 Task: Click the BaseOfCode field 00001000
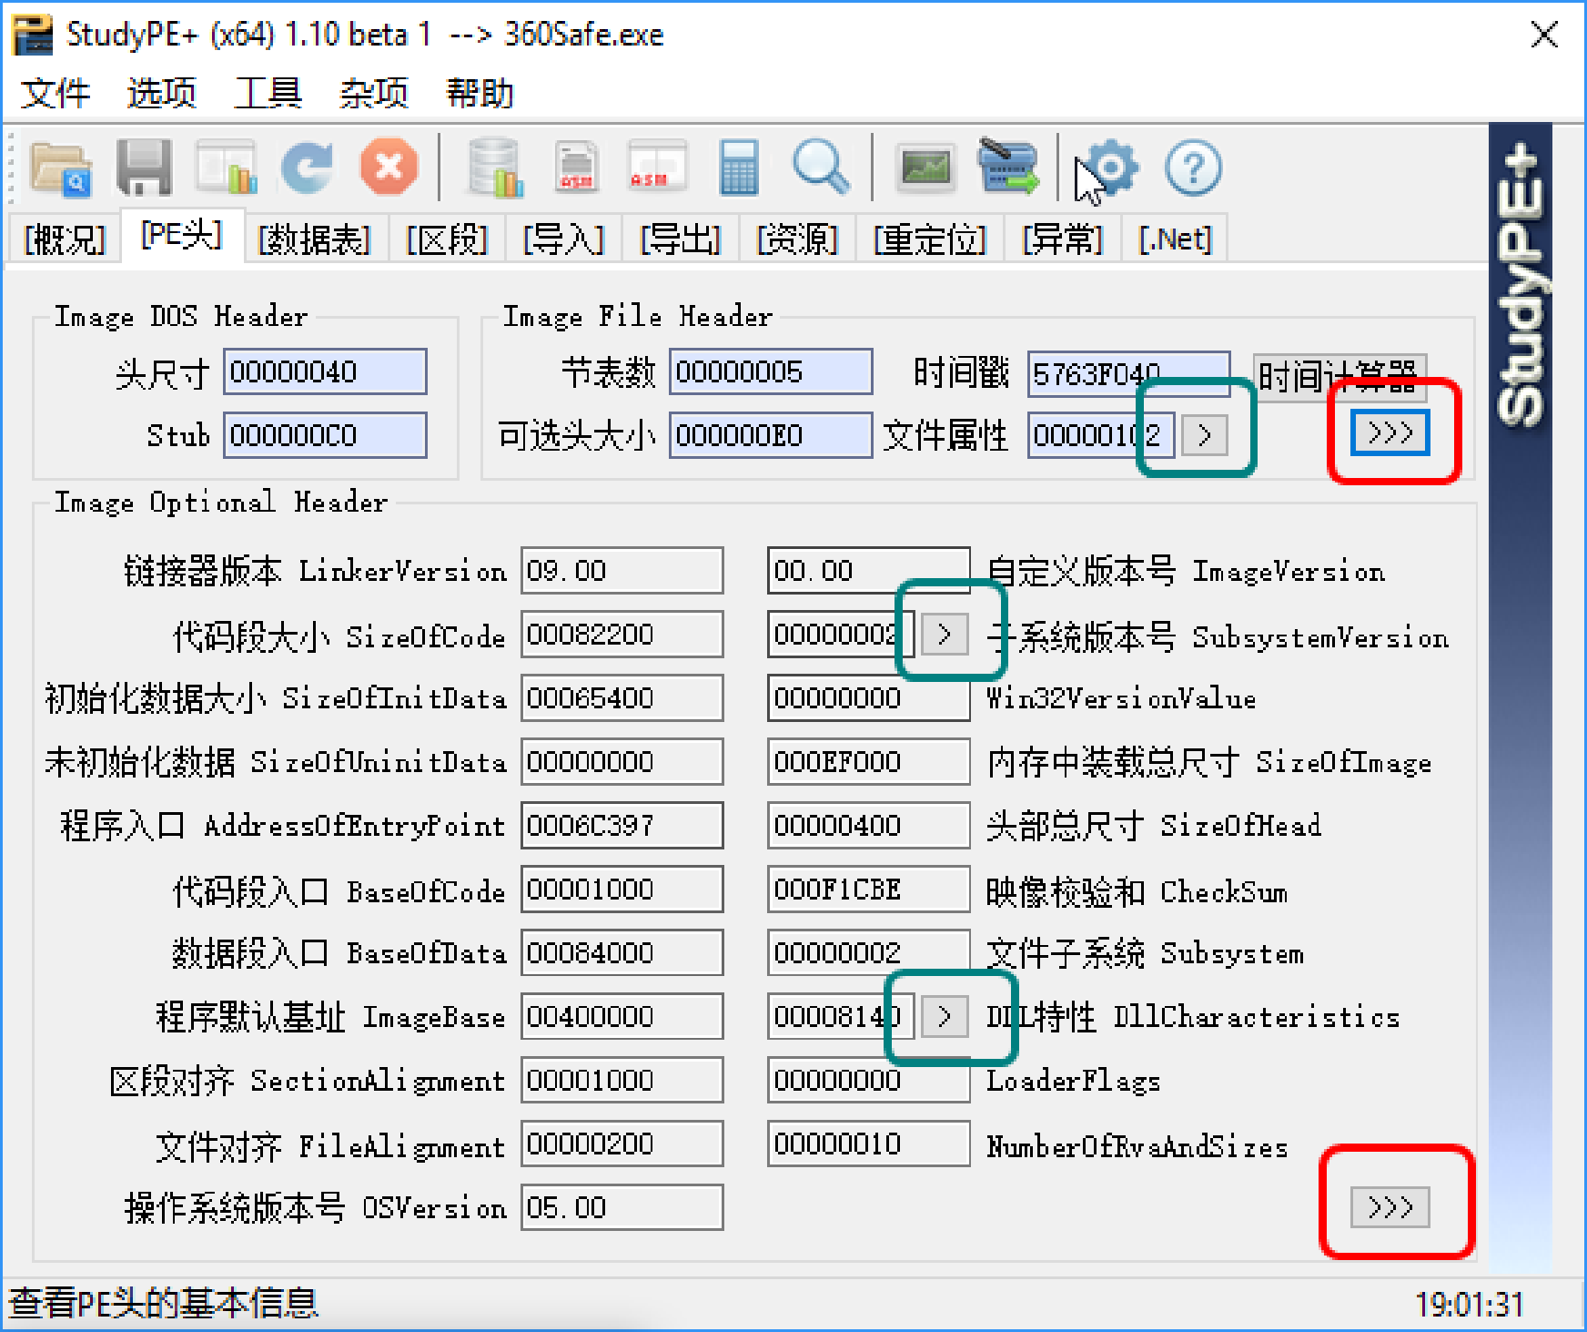[622, 889]
